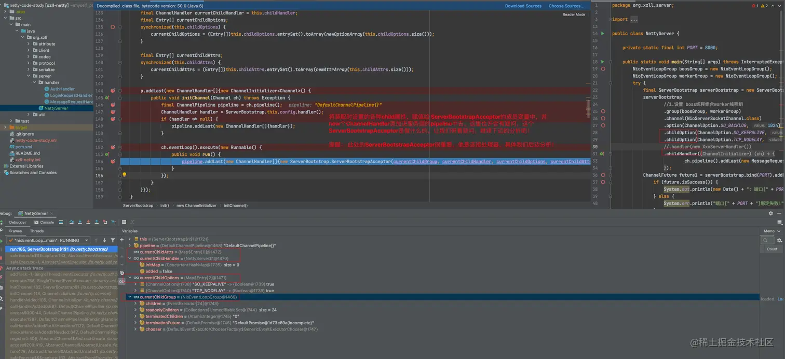Expand the attribute package folder
785x359 pixels.
click(x=29, y=44)
